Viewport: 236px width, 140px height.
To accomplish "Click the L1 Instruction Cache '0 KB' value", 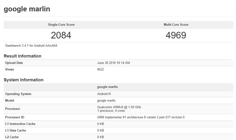I will [101, 124].
